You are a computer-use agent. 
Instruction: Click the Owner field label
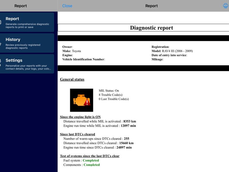(x=68, y=47)
